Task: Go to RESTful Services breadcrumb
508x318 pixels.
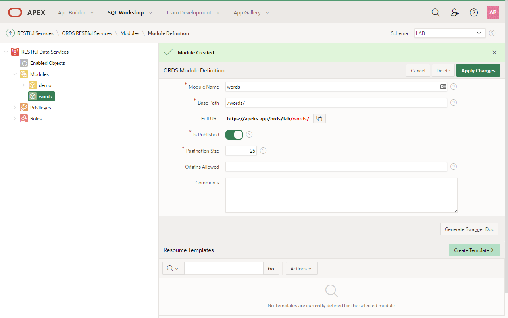Action: [x=35, y=33]
